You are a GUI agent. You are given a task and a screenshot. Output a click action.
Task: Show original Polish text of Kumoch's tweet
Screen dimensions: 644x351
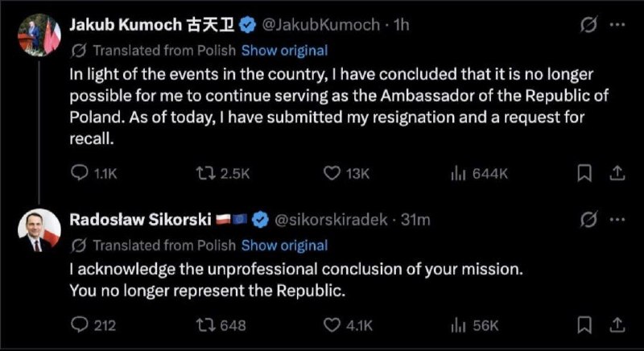[x=285, y=51]
